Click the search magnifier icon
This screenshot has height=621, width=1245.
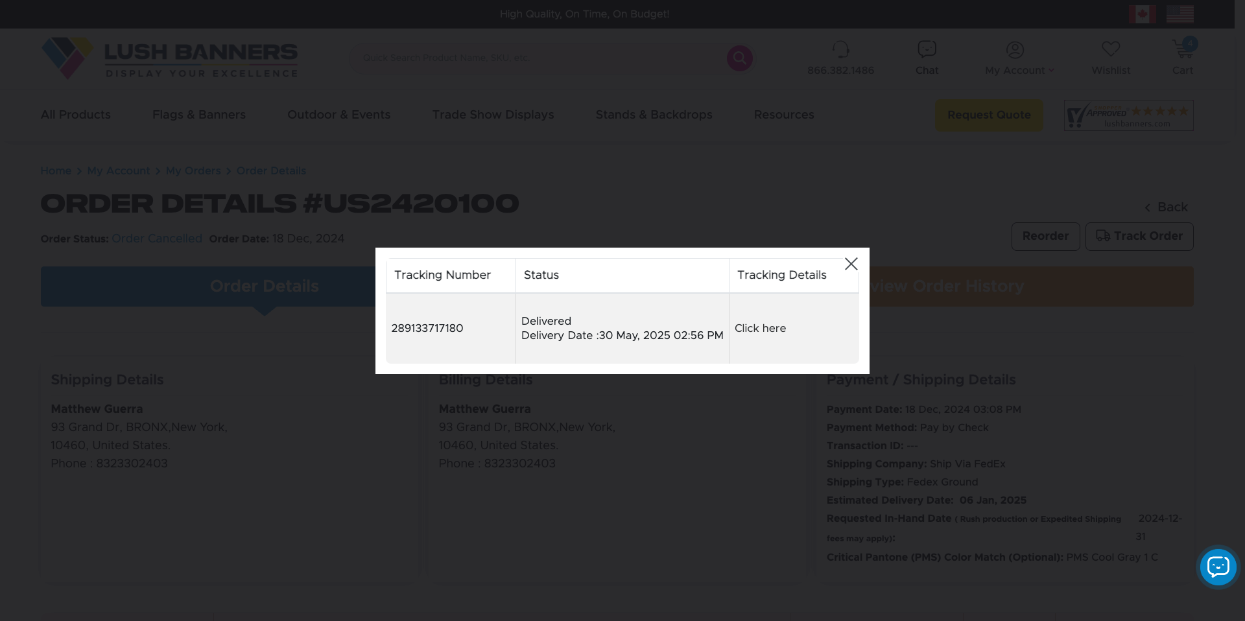pos(739,58)
